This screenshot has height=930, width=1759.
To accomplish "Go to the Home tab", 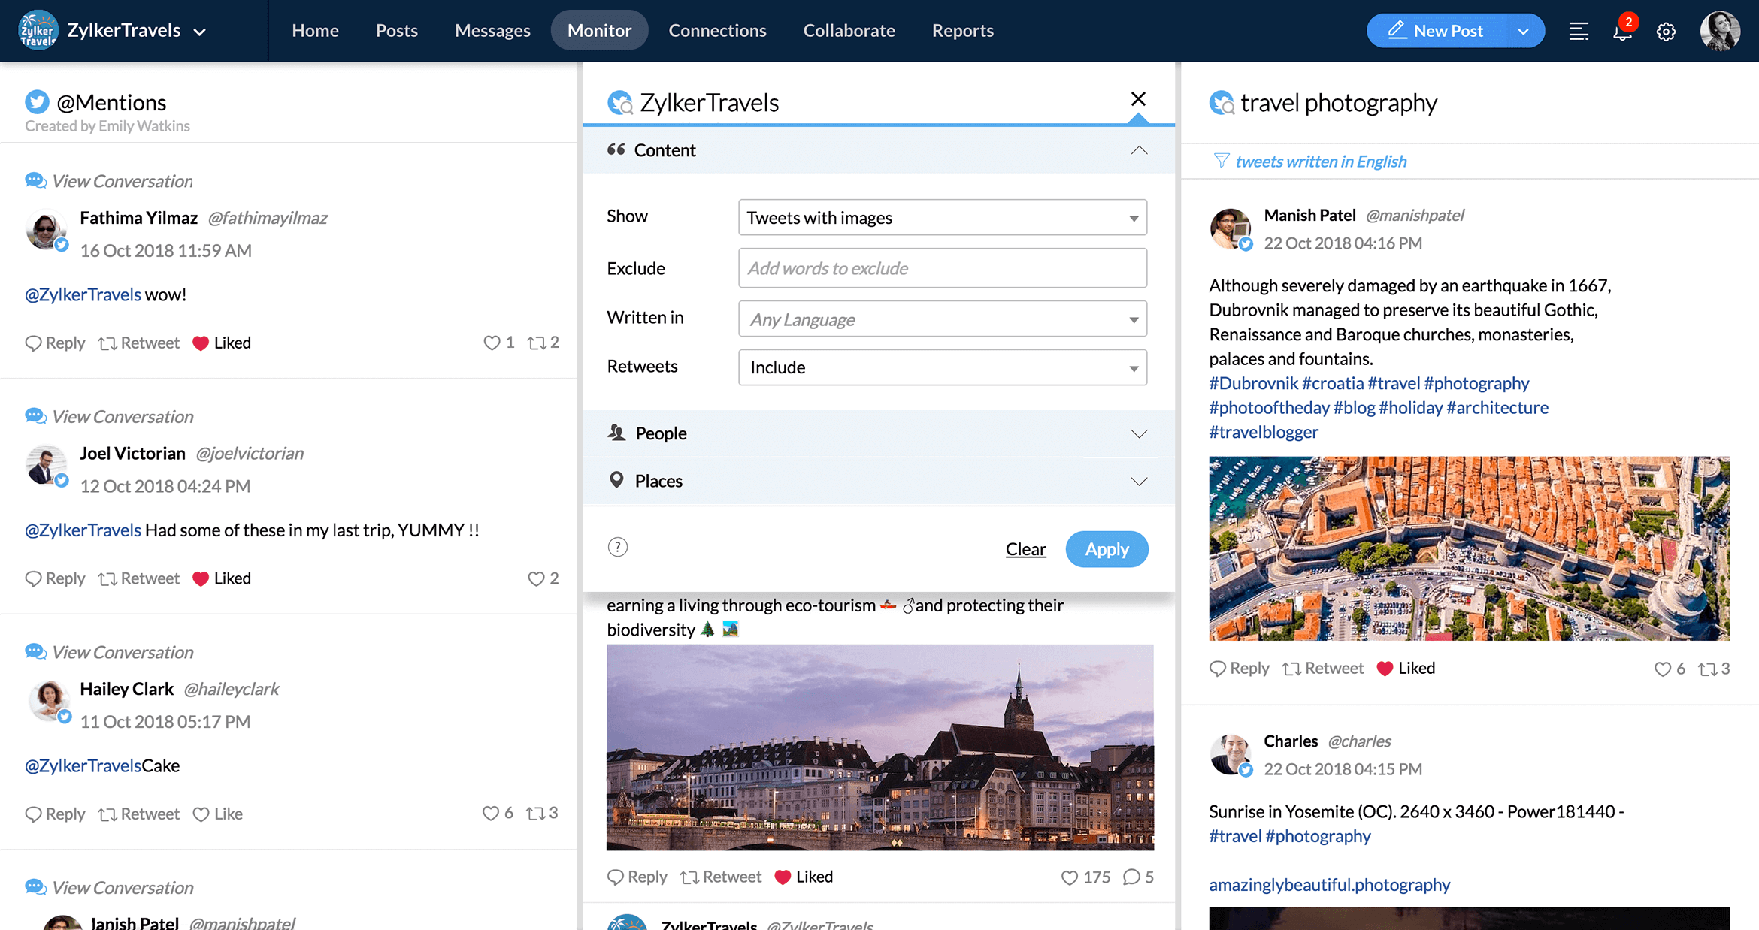I will tap(315, 30).
